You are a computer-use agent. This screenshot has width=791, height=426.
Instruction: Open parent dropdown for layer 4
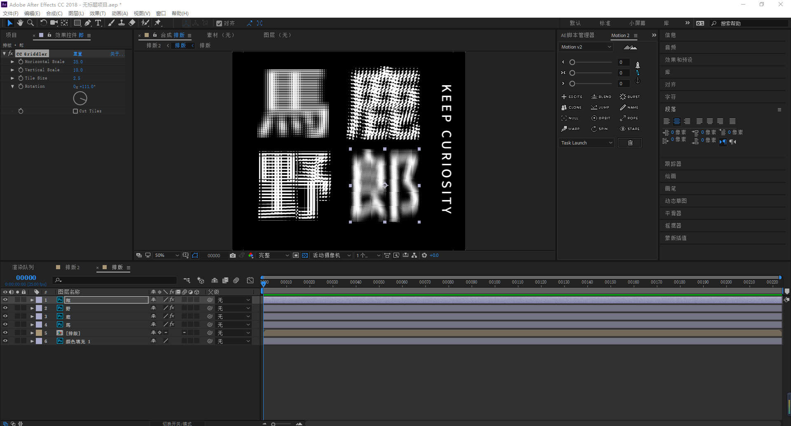pyautogui.click(x=234, y=325)
